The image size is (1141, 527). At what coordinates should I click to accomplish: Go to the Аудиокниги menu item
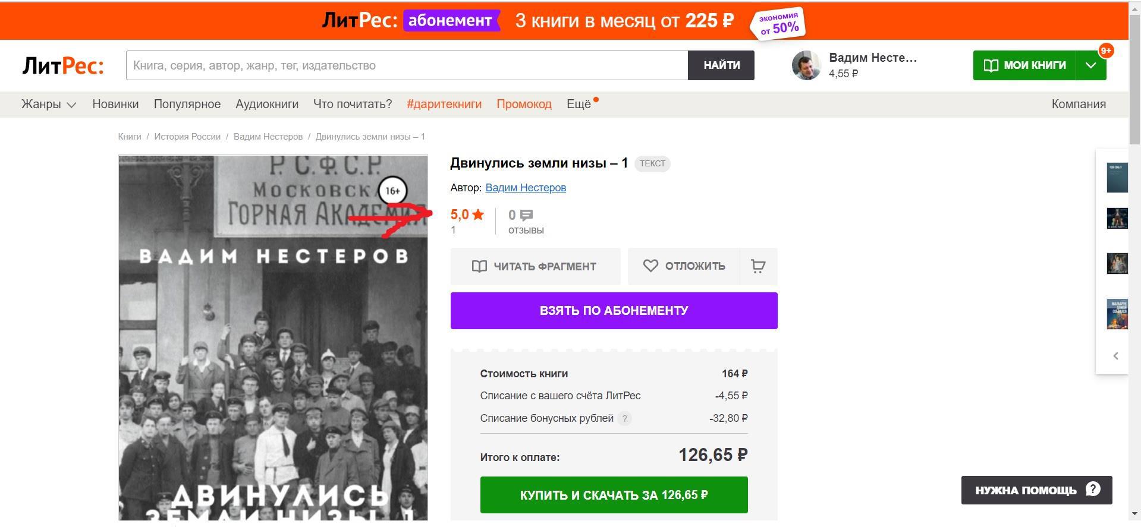click(x=267, y=104)
